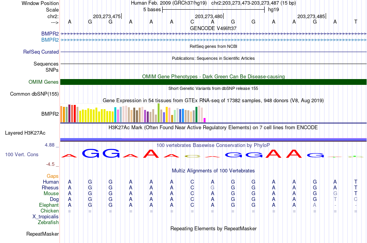Click the OMIM Gene Phenotypes green title
This screenshot has height=243, width=367.
coord(214,76)
